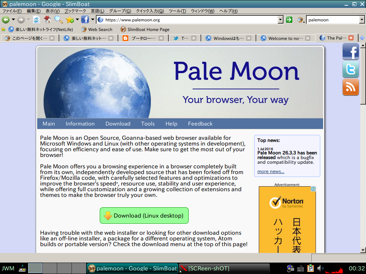Open the 言語(L) menu
366x274 pixels.
97,11
